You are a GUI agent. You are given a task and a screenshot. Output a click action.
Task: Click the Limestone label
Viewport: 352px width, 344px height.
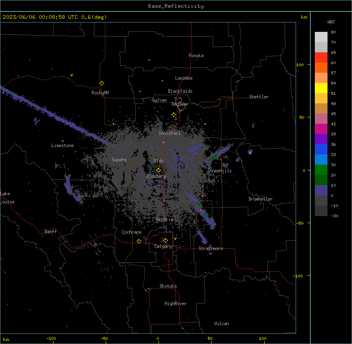[x=62, y=145]
